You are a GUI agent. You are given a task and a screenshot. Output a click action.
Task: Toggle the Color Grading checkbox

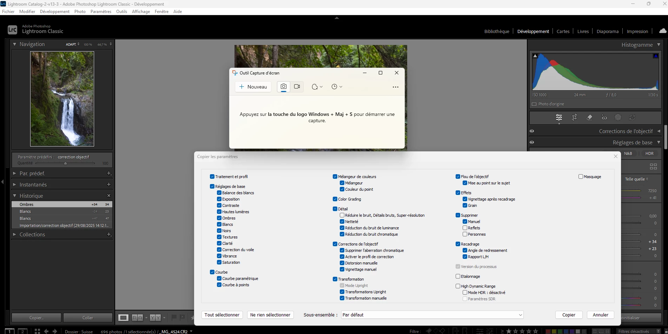point(335,199)
